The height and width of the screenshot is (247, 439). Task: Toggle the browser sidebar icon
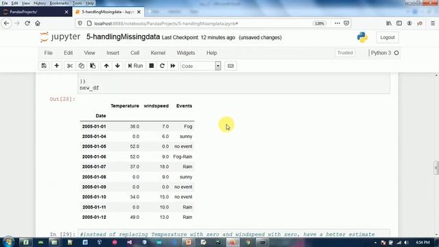click(x=399, y=23)
